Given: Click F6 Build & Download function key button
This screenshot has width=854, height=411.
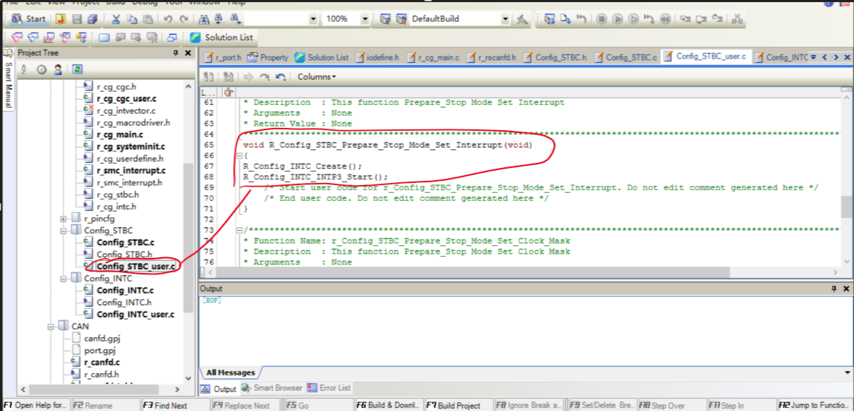Looking at the screenshot, I should 389,405.
